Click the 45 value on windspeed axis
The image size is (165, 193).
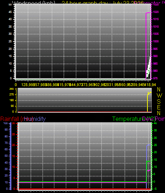click(x=10, y=12)
